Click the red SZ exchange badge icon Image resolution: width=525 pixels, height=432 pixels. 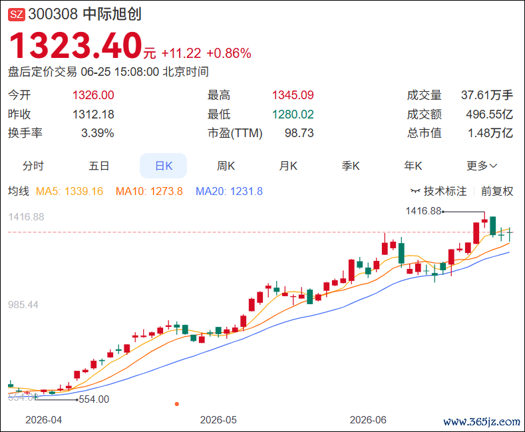click(17, 15)
